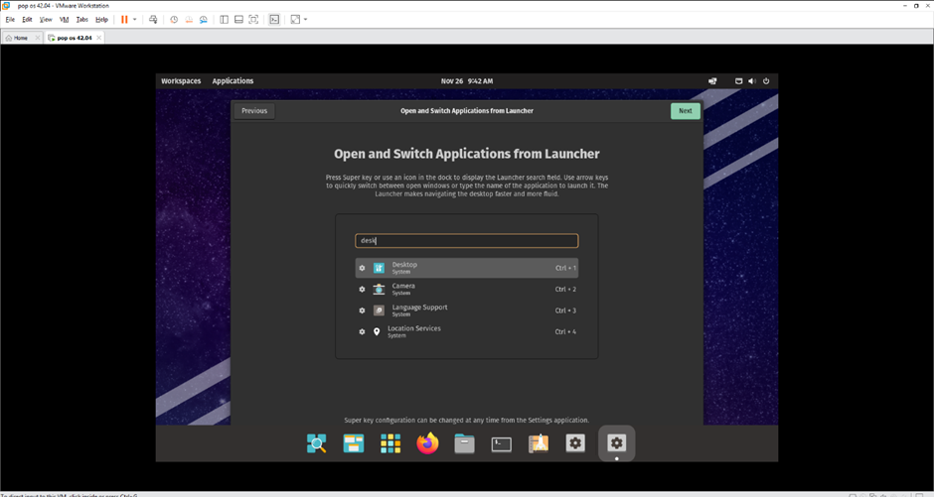Toggle the VMware console view icon

tap(274, 19)
